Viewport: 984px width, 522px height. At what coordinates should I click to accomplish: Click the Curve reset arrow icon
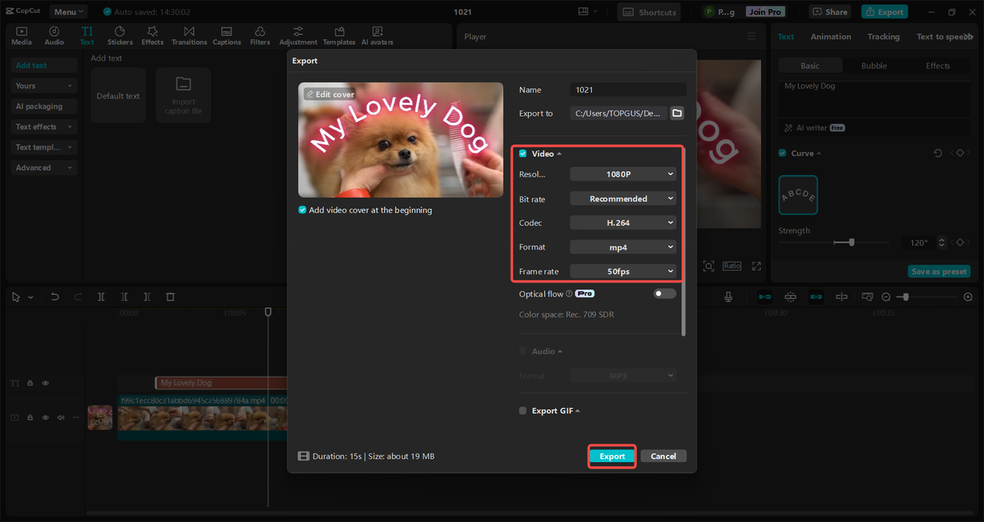(x=938, y=154)
